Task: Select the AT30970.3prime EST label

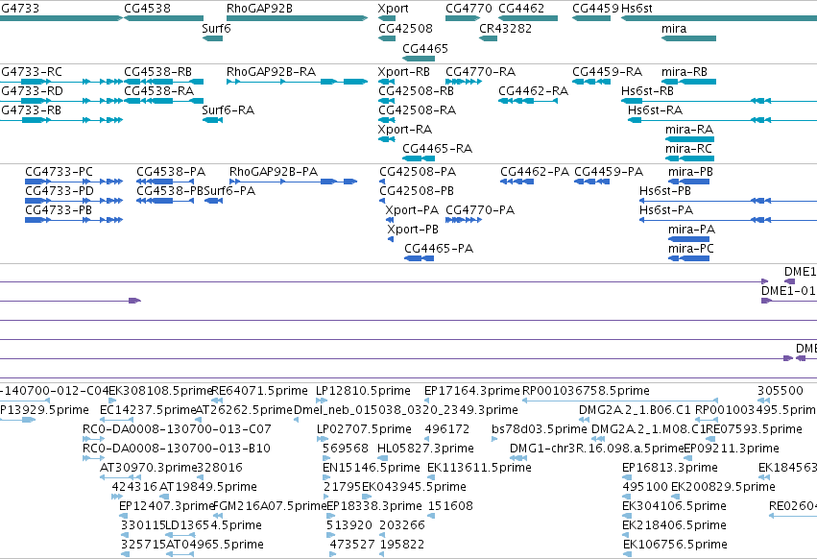Action: click(148, 467)
